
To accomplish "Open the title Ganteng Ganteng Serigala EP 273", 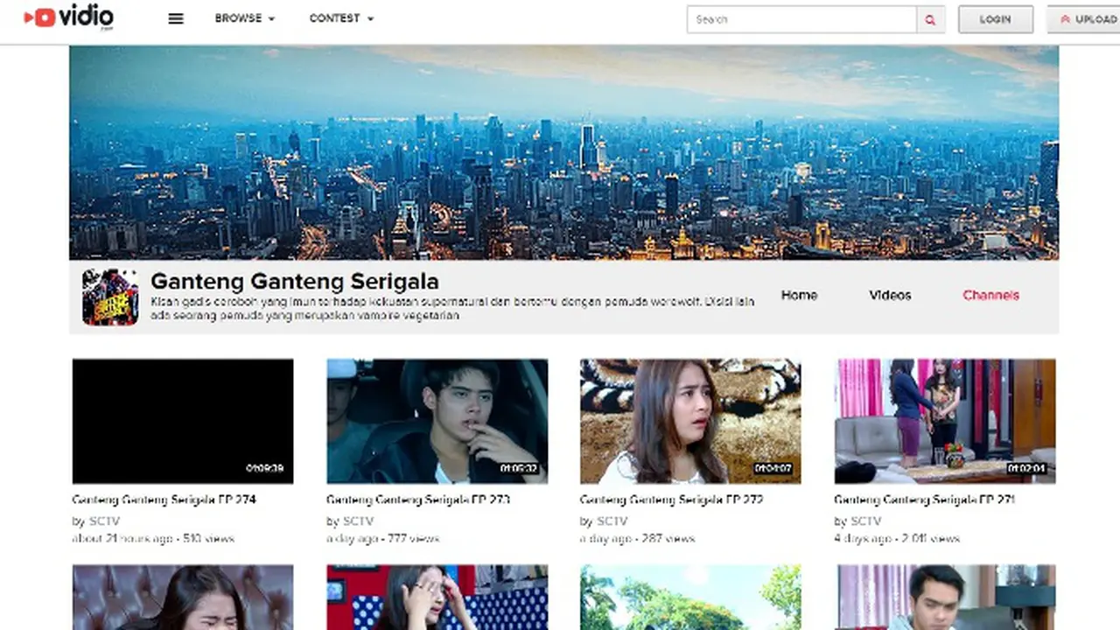I will tap(418, 500).
